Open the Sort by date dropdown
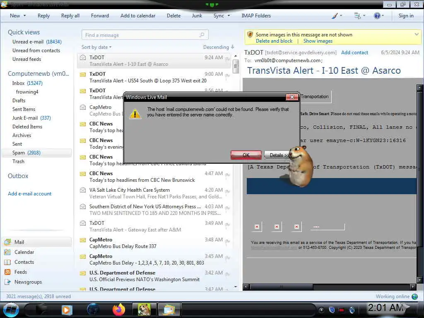Viewport: 424px width, 318px height. click(x=96, y=47)
